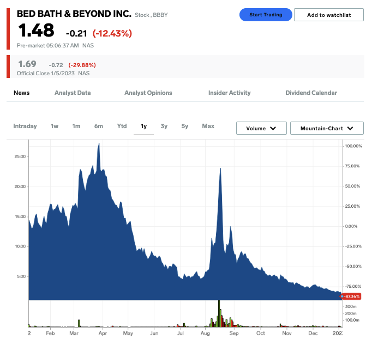Click the BED BATH & BEYOND INC. title
Screen dimensions: 372x344
click(x=74, y=14)
